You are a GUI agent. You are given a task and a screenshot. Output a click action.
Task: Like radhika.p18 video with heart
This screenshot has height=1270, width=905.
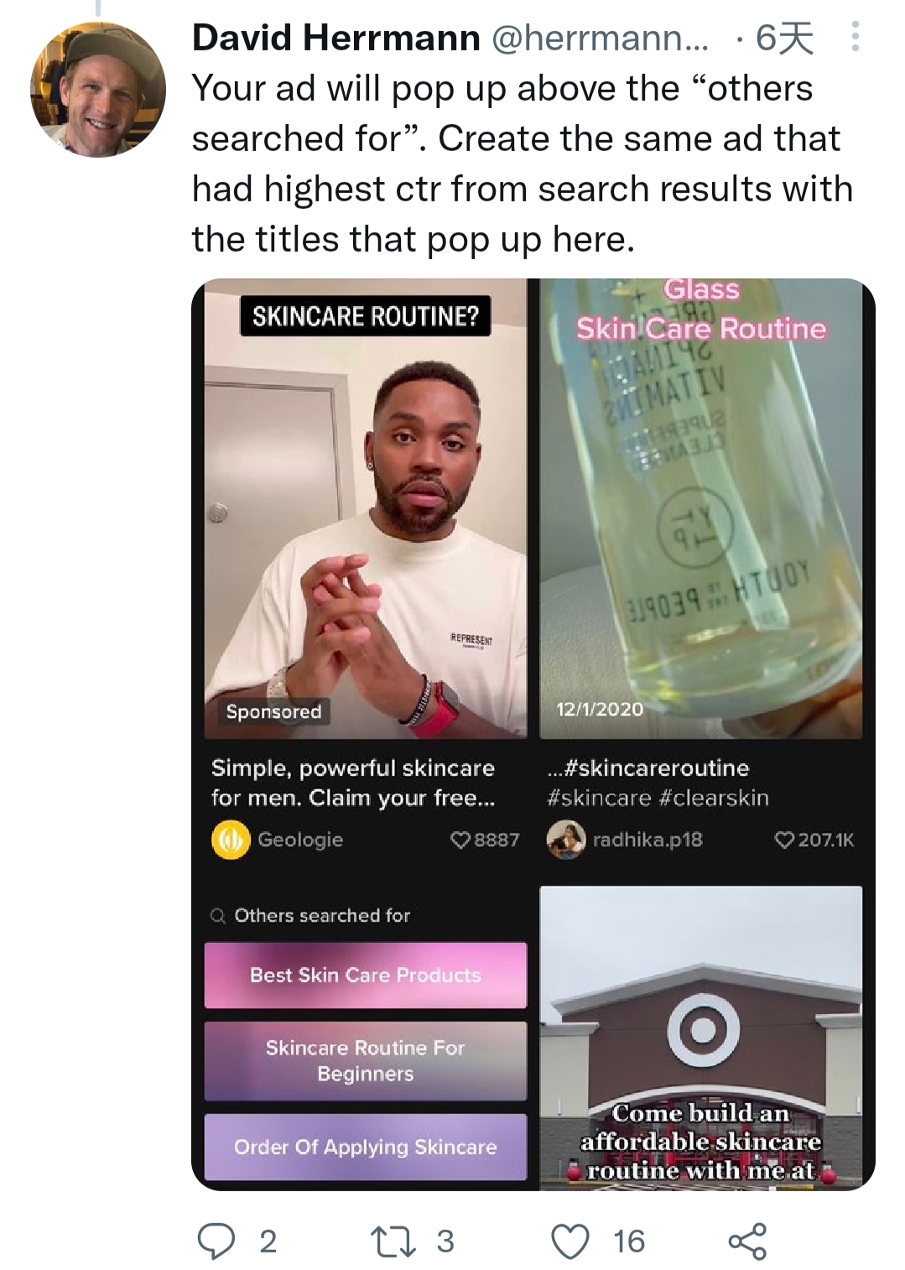pyautogui.click(x=784, y=840)
